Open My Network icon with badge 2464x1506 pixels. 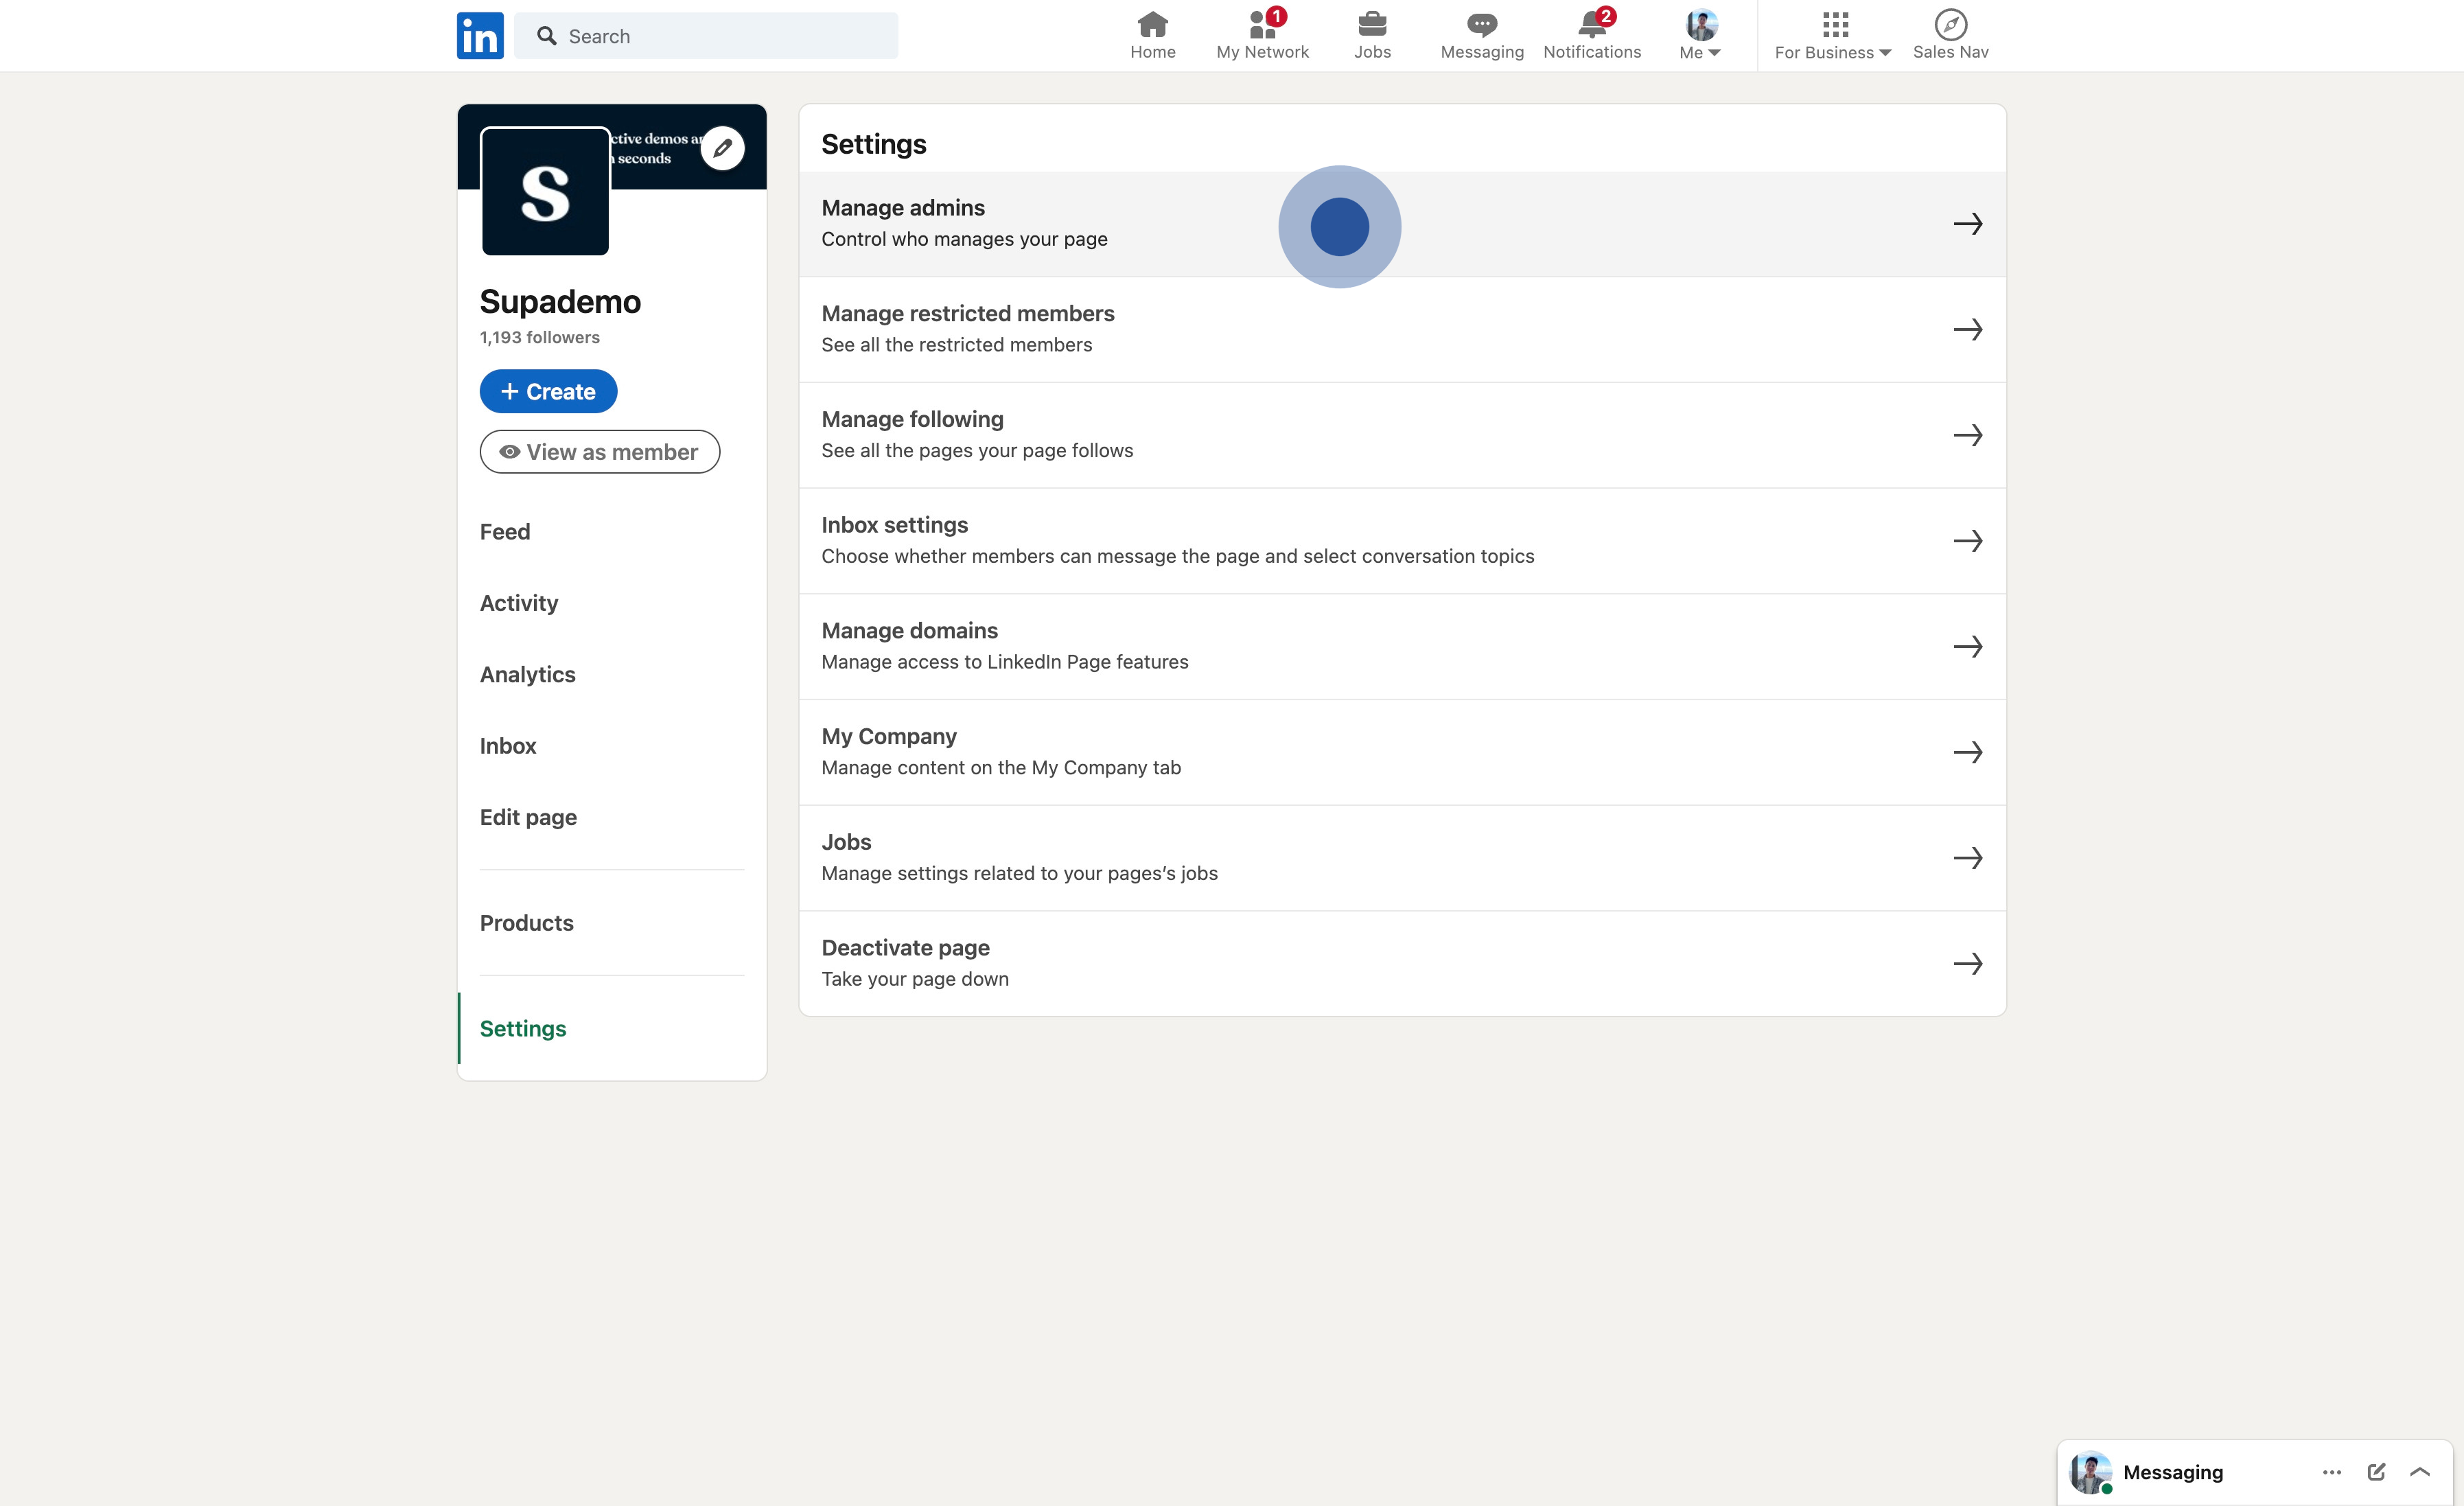coord(1262,24)
